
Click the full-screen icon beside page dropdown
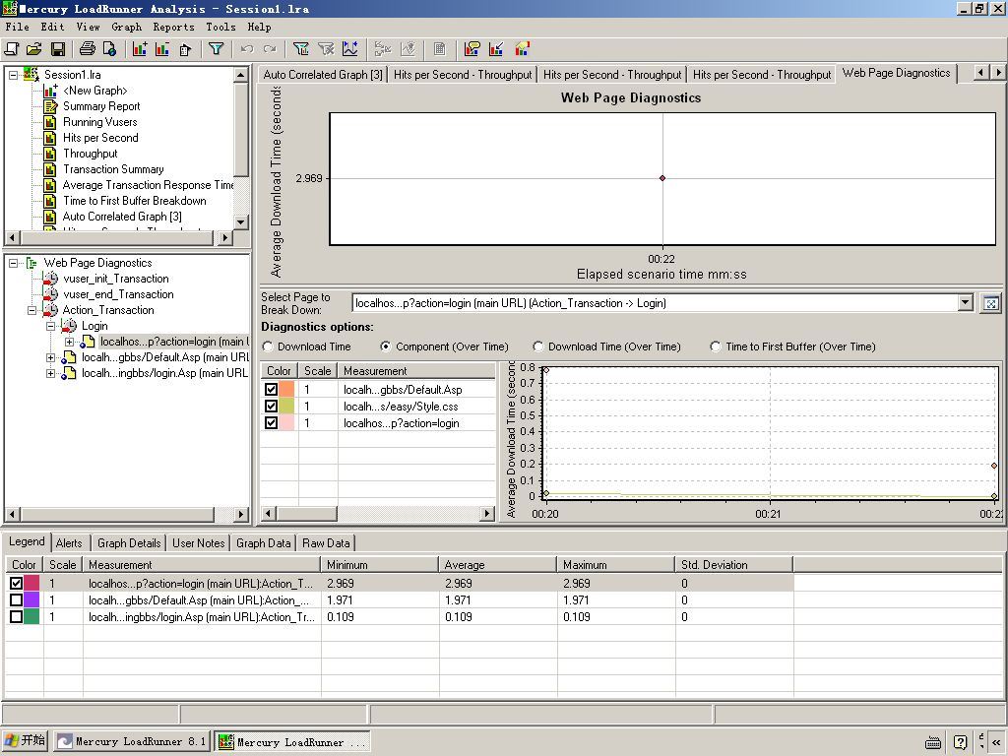click(990, 303)
